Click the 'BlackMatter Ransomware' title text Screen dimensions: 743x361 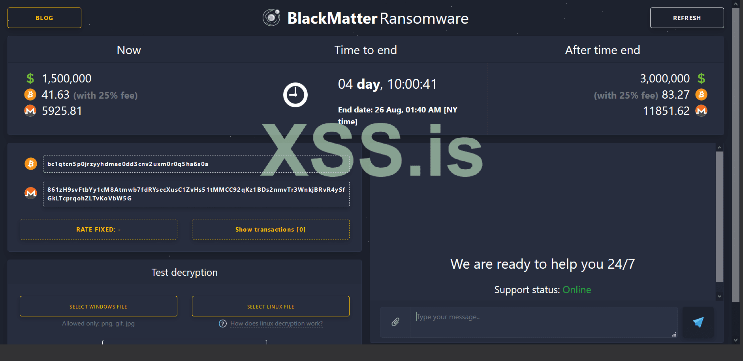click(x=378, y=18)
